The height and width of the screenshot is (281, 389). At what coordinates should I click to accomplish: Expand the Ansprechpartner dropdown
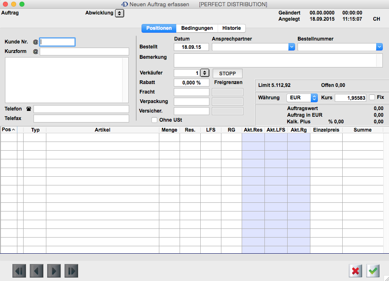tap(291, 47)
